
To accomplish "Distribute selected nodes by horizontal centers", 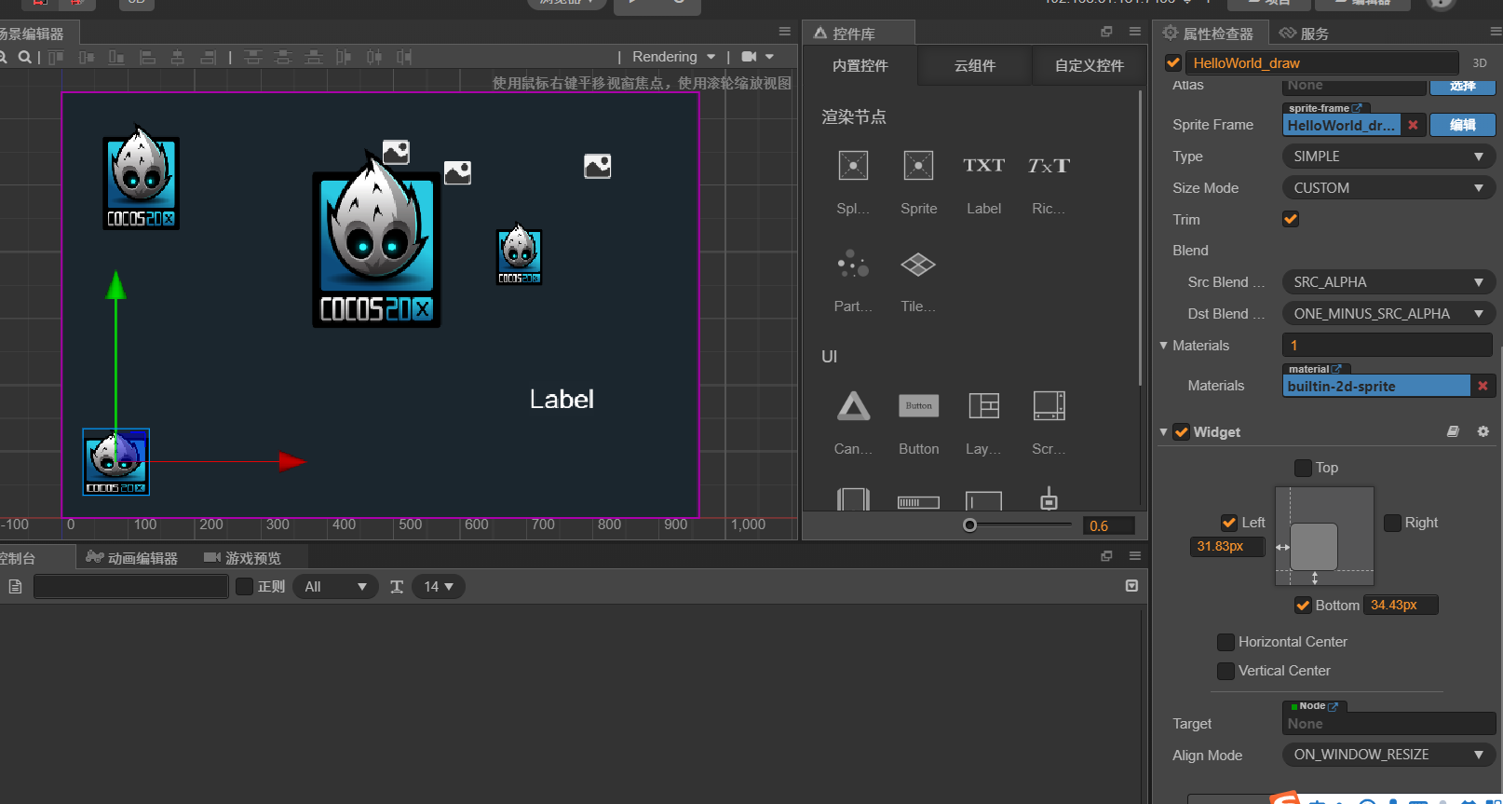I will [374, 57].
